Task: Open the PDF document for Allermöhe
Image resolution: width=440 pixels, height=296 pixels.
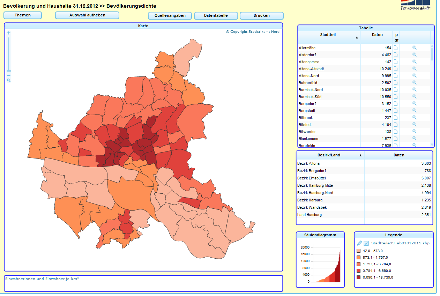Action: click(x=396, y=48)
